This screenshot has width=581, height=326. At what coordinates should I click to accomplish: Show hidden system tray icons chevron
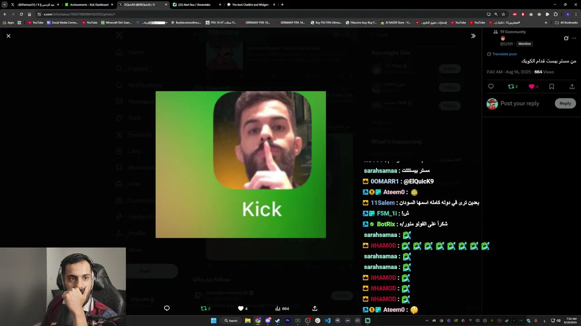click(x=426, y=321)
